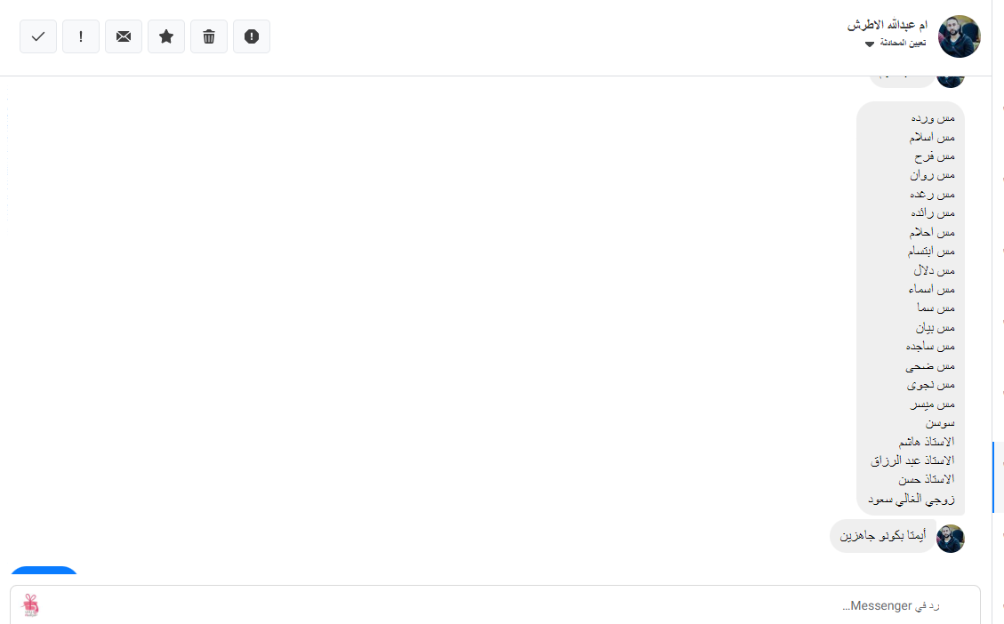The width and height of the screenshot is (1004, 624).
Task: Mark conversation unread with envelope icon
Action: pyautogui.click(x=124, y=36)
